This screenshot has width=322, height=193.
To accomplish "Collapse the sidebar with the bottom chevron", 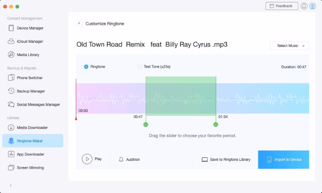I will click(x=11, y=185).
